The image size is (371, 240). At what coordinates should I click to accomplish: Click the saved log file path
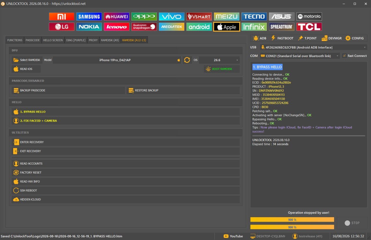tap(61, 236)
